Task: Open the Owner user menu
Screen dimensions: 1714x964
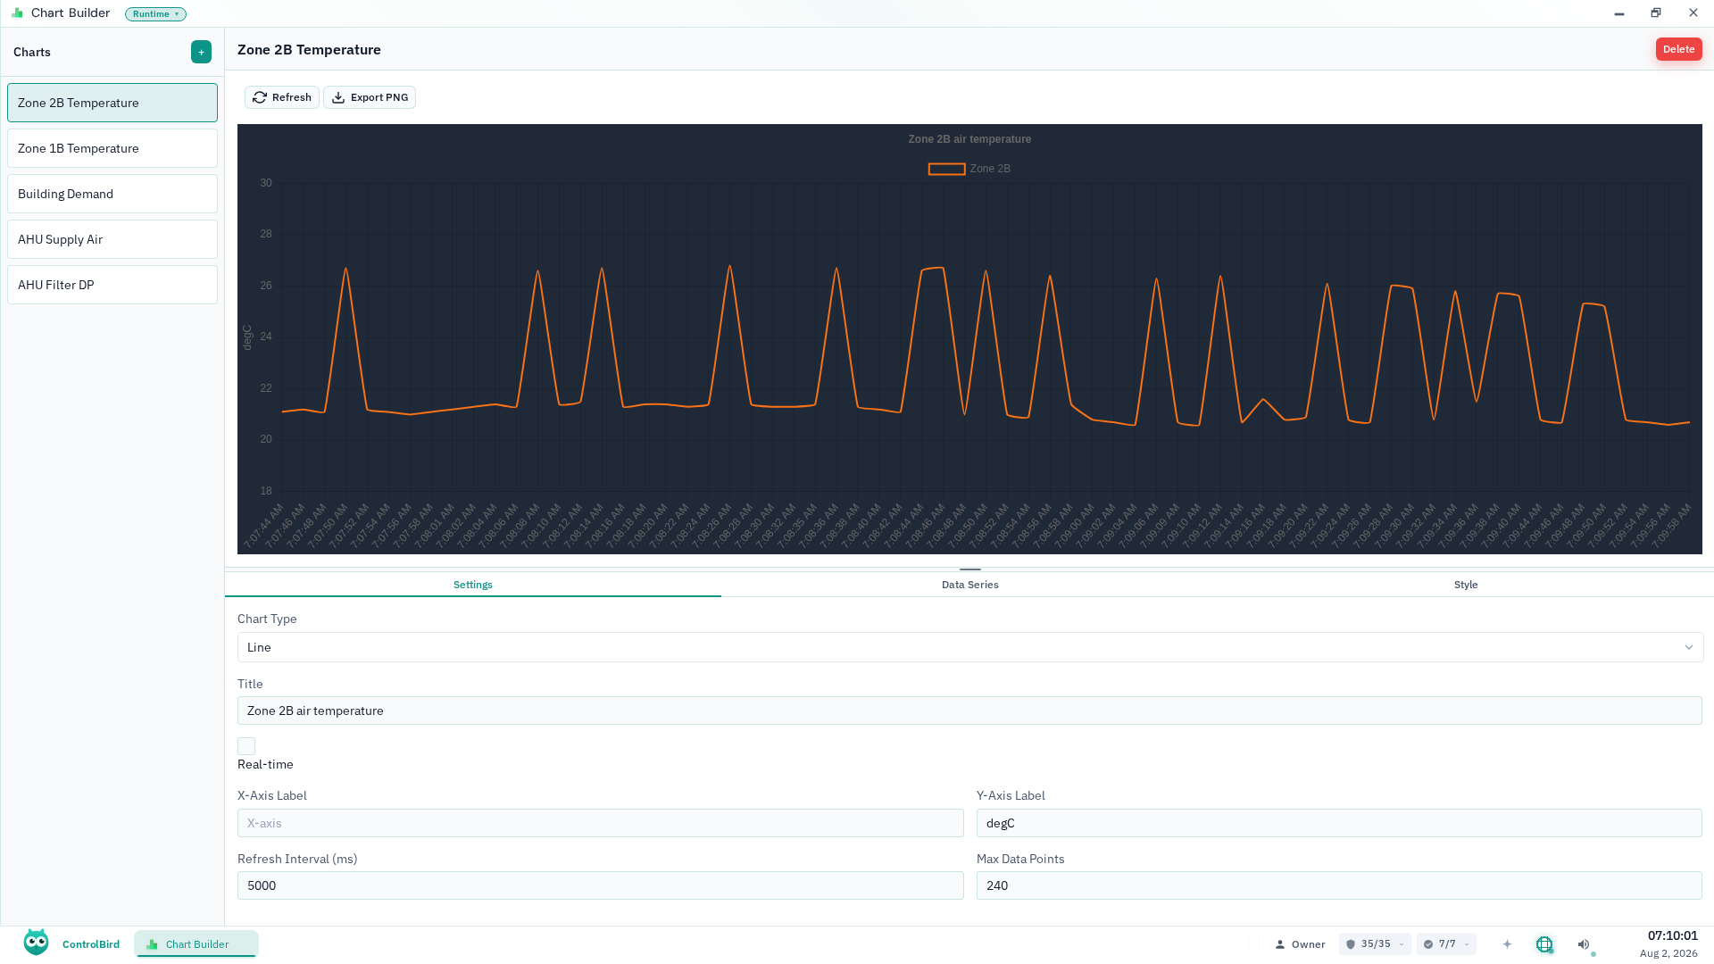Action: coord(1300,944)
